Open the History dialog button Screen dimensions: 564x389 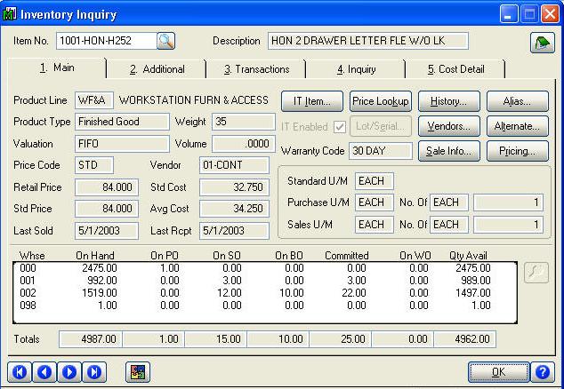pyautogui.click(x=449, y=101)
